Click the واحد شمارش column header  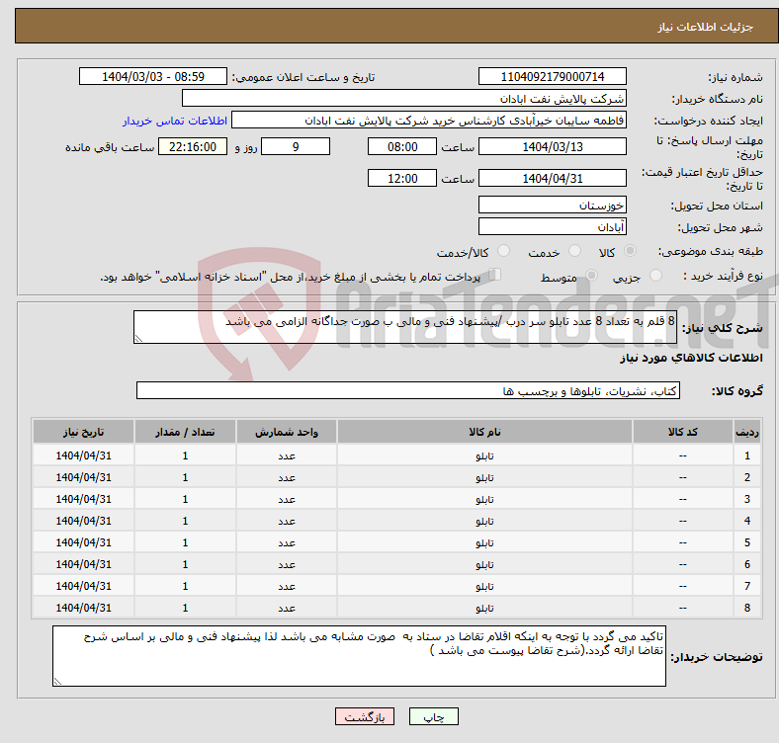tap(287, 432)
